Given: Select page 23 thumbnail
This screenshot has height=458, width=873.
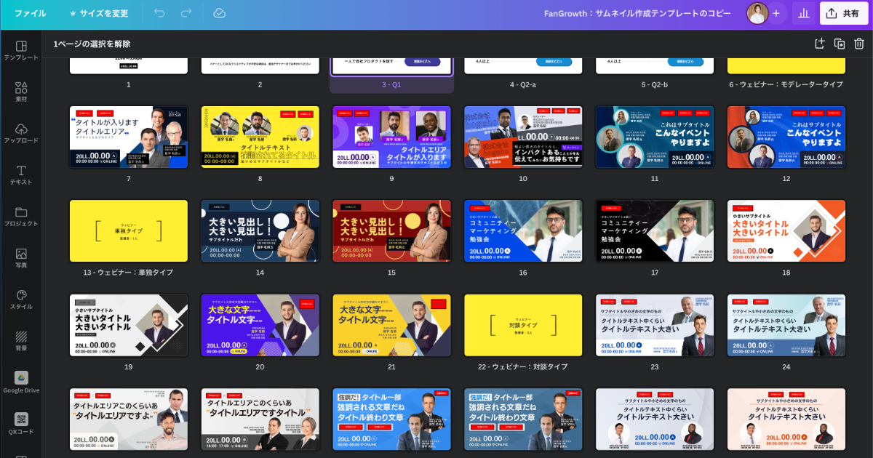Looking at the screenshot, I should pyautogui.click(x=655, y=325).
